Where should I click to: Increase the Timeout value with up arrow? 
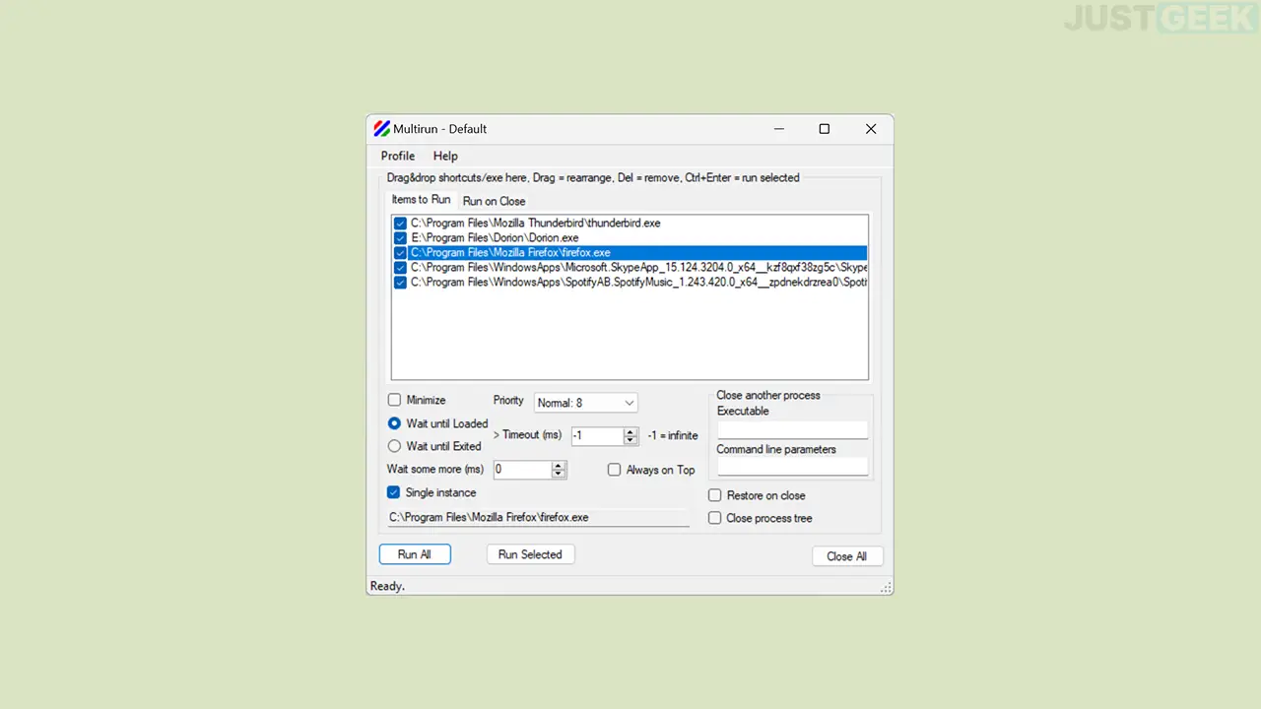(630, 431)
